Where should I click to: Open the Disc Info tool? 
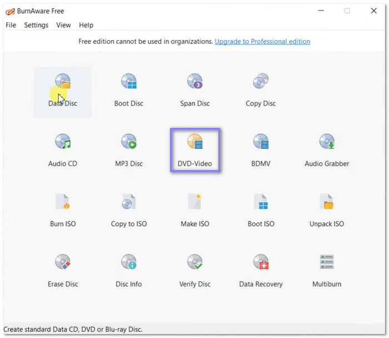128,271
